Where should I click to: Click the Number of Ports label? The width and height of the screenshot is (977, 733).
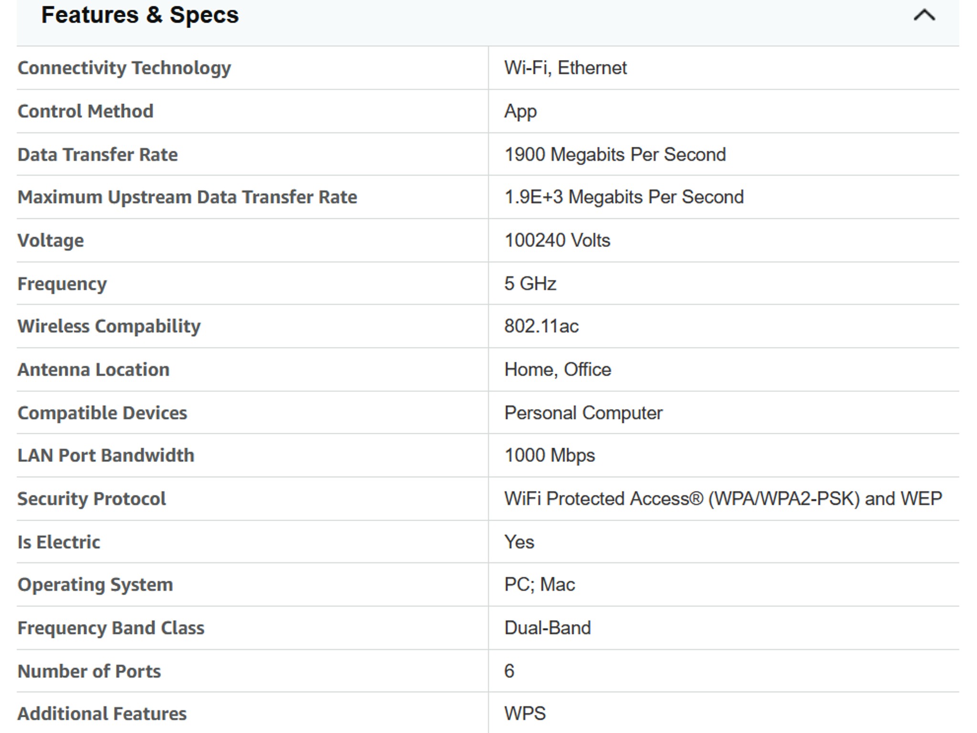coord(89,671)
